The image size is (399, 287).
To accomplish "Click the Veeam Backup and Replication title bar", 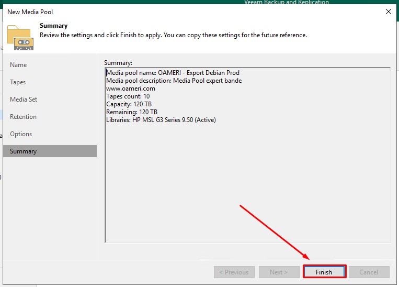I will (287, 3).
